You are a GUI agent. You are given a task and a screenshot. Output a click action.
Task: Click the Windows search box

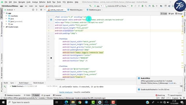(x=30, y=102)
